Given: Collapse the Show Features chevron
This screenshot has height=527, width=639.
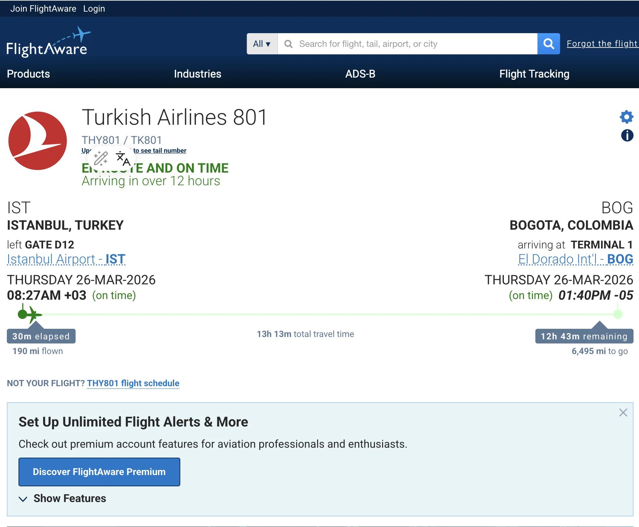Looking at the screenshot, I should pos(23,499).
